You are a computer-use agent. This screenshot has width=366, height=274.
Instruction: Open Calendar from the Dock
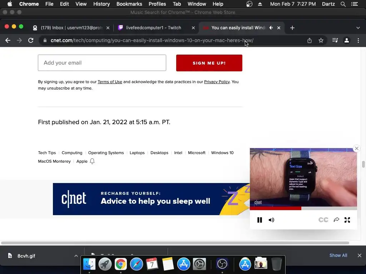tap(152, 264)
